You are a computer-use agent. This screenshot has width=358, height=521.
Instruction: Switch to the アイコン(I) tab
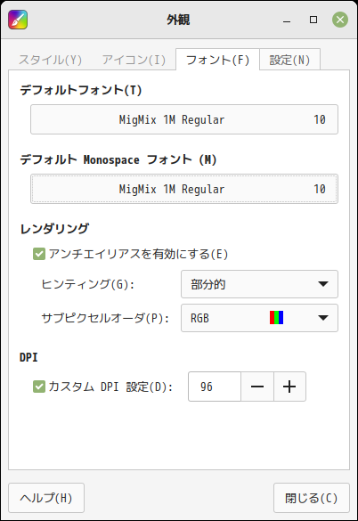point(134,60)
